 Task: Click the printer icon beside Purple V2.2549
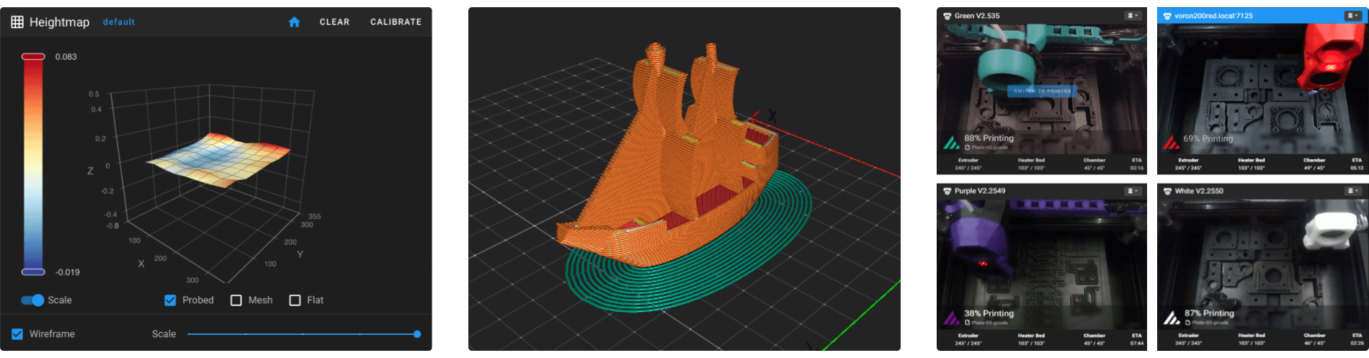(x=947, y=191)
